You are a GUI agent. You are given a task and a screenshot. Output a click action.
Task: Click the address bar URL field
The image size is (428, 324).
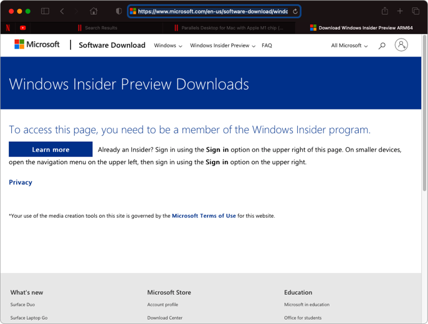tap(214, 11)
